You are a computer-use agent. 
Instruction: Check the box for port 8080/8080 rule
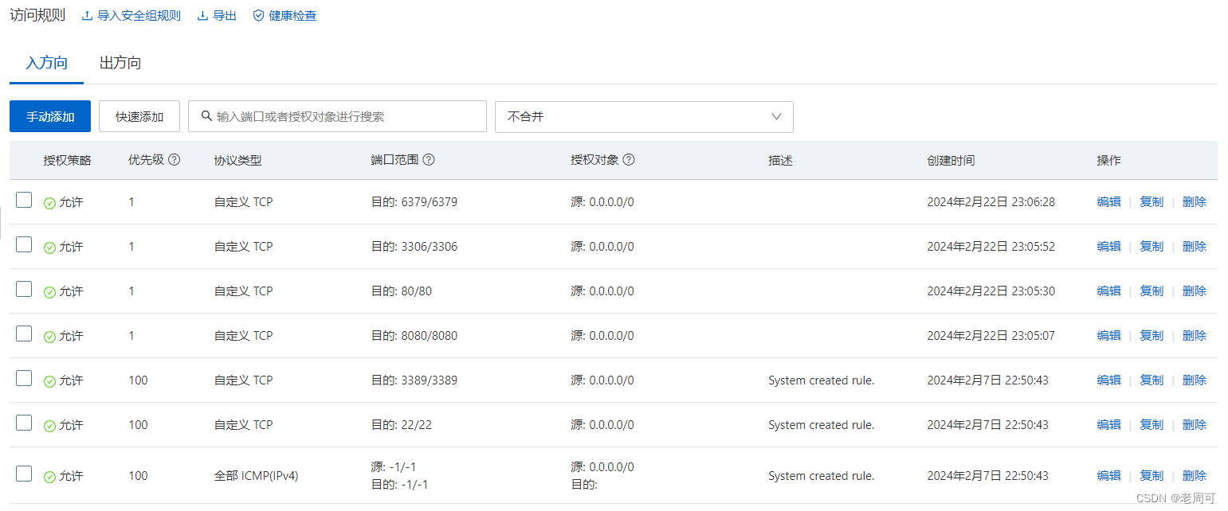24,334
